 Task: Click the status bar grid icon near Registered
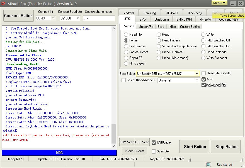pyautogui.click(x=208, y=165)
